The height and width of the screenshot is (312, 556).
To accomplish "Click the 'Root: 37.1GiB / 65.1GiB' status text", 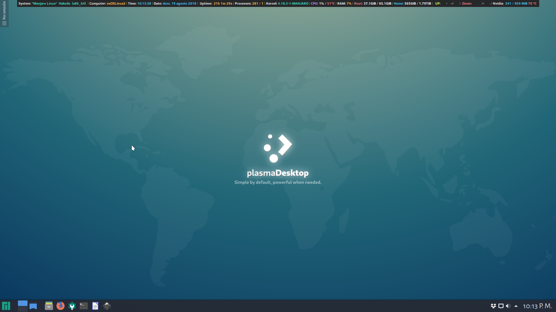I will point(373,3).
